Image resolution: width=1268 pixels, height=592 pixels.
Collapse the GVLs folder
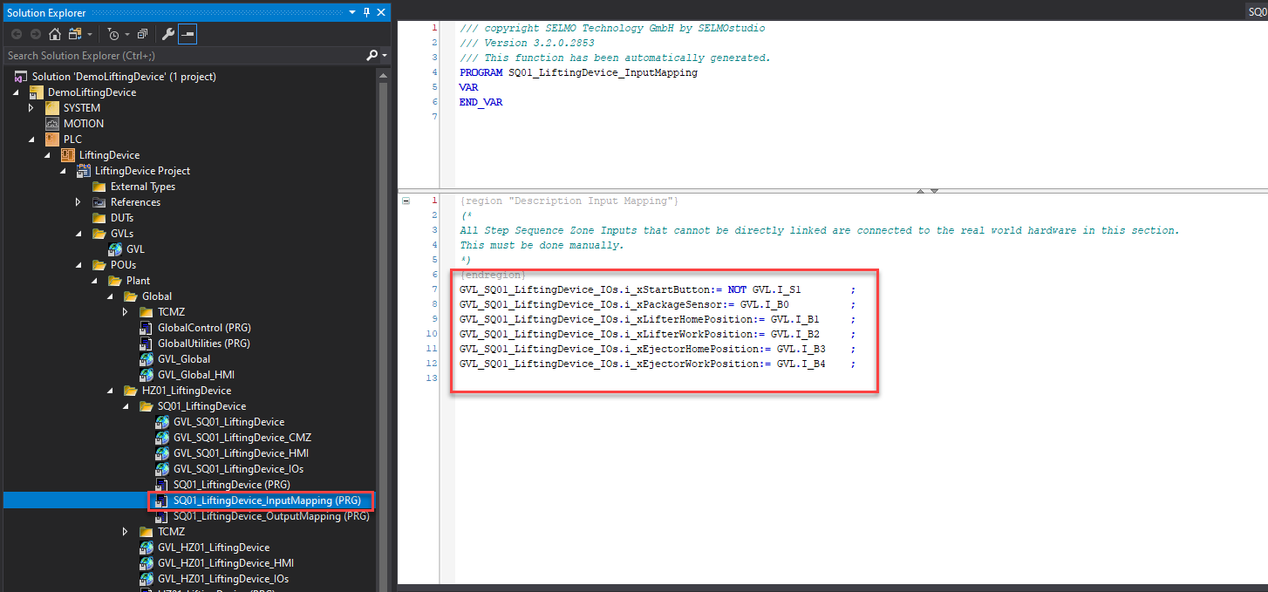tap(78, 234)
